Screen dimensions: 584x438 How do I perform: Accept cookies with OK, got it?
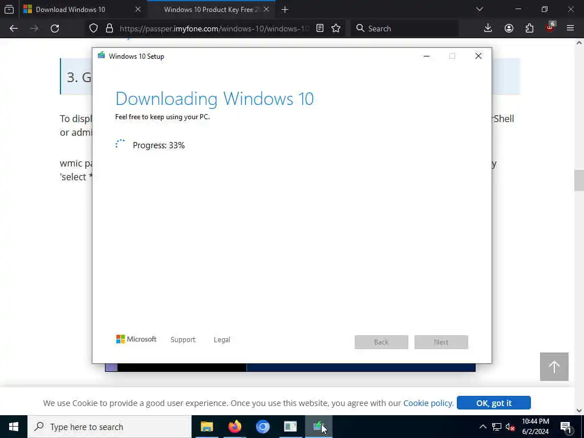point(494,403)
